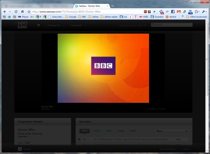
Task: Click the vertical page scrollbar
Action: tap(207, 59)
